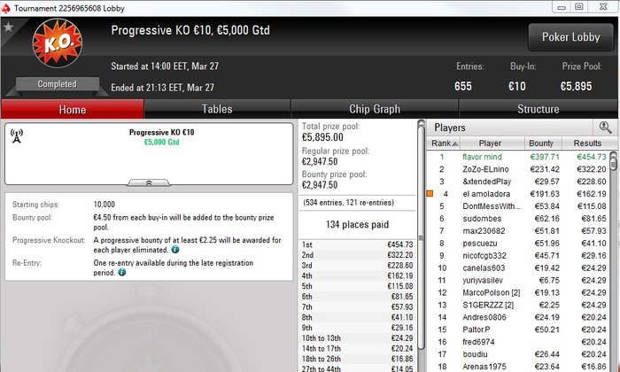Move the prize payouts scrollbar
This screenshot has height=372, width=620.
tap(421, 237)
